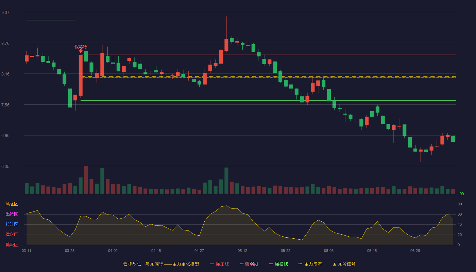Toggle the 强弱线 legend entry
This screenshot has height=272, width=476.
[249, 264]
